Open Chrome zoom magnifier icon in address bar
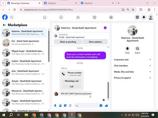The height and width of the screenshot is (118, 158). (x=128, y=10)
